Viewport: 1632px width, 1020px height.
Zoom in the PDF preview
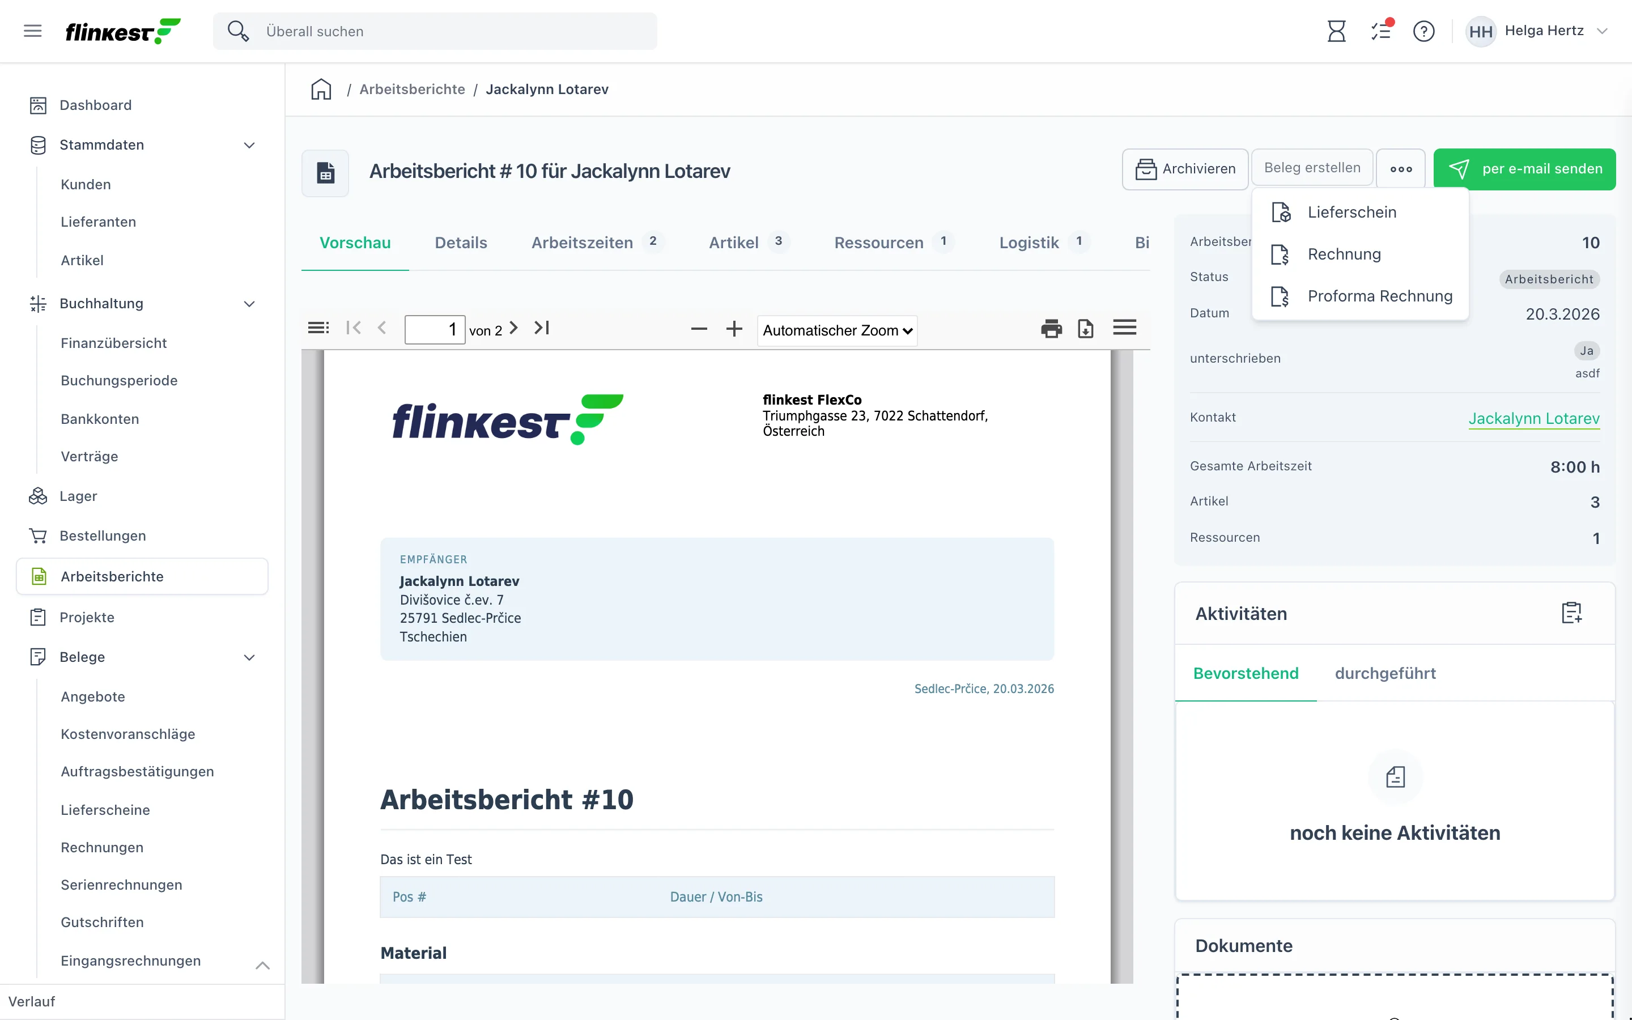pos(734,329)
